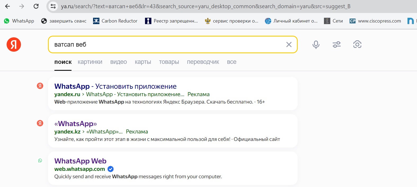Go back with the browser back arrow

coord(7,6)
